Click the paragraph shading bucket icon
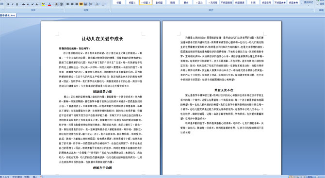Image resolution: width=325 pixels, height=178 pixels. (x=97, y=4)
